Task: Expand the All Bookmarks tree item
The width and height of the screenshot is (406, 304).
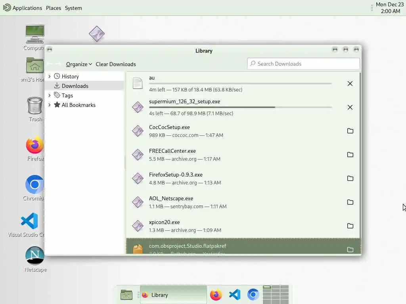Action: tap(50, 104)
